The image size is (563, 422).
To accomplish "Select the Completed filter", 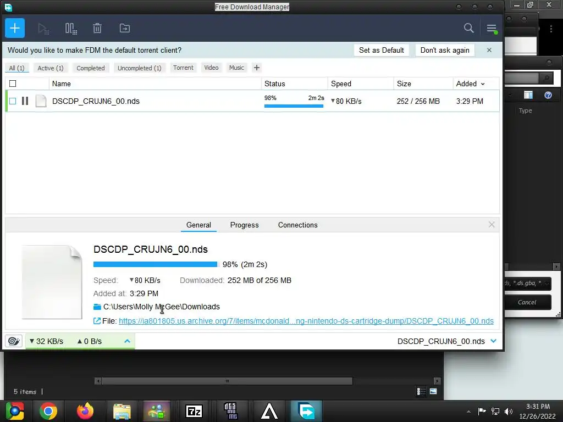I will tap(91, 68).
